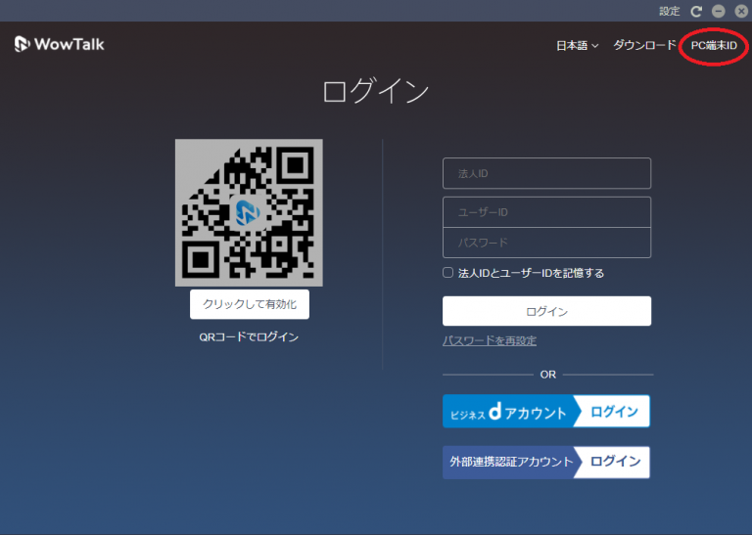Click the クリックして有効化 button
This screenshot has height=535, width=752.
(250, 304)
